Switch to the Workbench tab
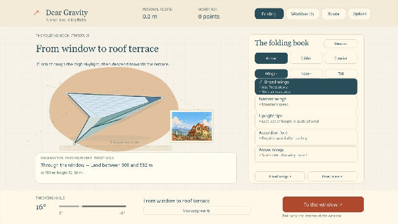The image size is (398, 224). click(x=302, y=13)
